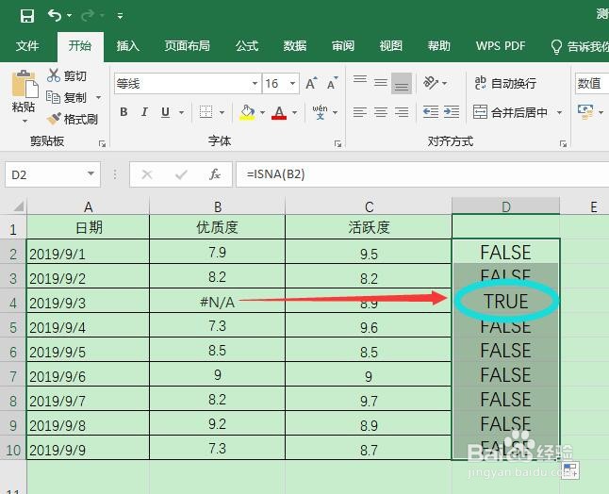
Task: Toggle the Bottom Align icon
Action: 402,83
